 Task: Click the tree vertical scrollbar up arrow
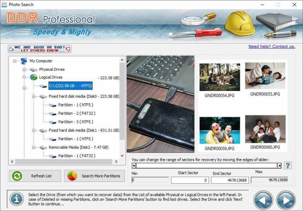pyautogui.click(x=122, y=60)
